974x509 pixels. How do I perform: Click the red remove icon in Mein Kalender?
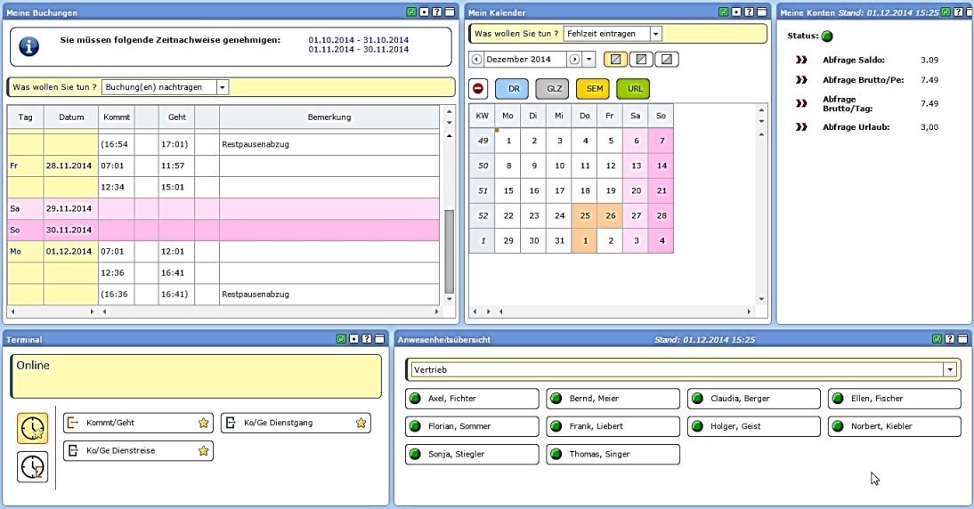(x=478, y=89)
